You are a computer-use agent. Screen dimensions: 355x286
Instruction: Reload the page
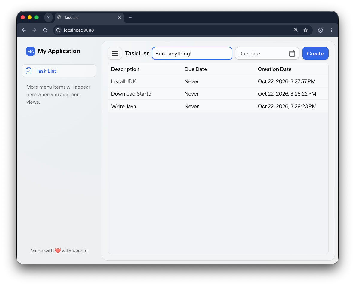pos(45,30)
